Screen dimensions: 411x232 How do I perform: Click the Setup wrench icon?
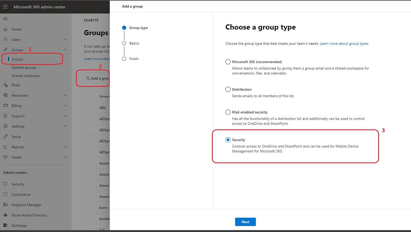coord(5,136)
